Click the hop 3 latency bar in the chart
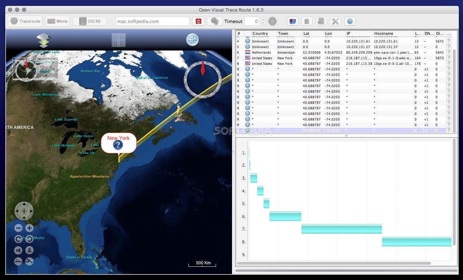The image size is (463, 280). (254, 178)
